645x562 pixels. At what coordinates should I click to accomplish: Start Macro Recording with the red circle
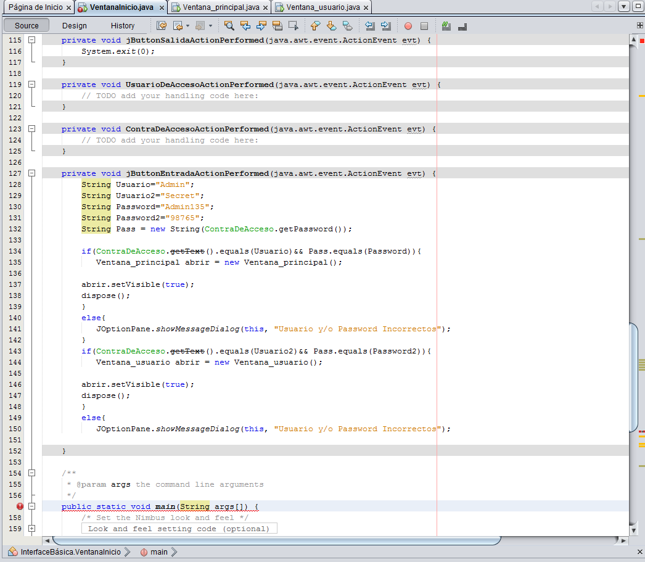408,26
